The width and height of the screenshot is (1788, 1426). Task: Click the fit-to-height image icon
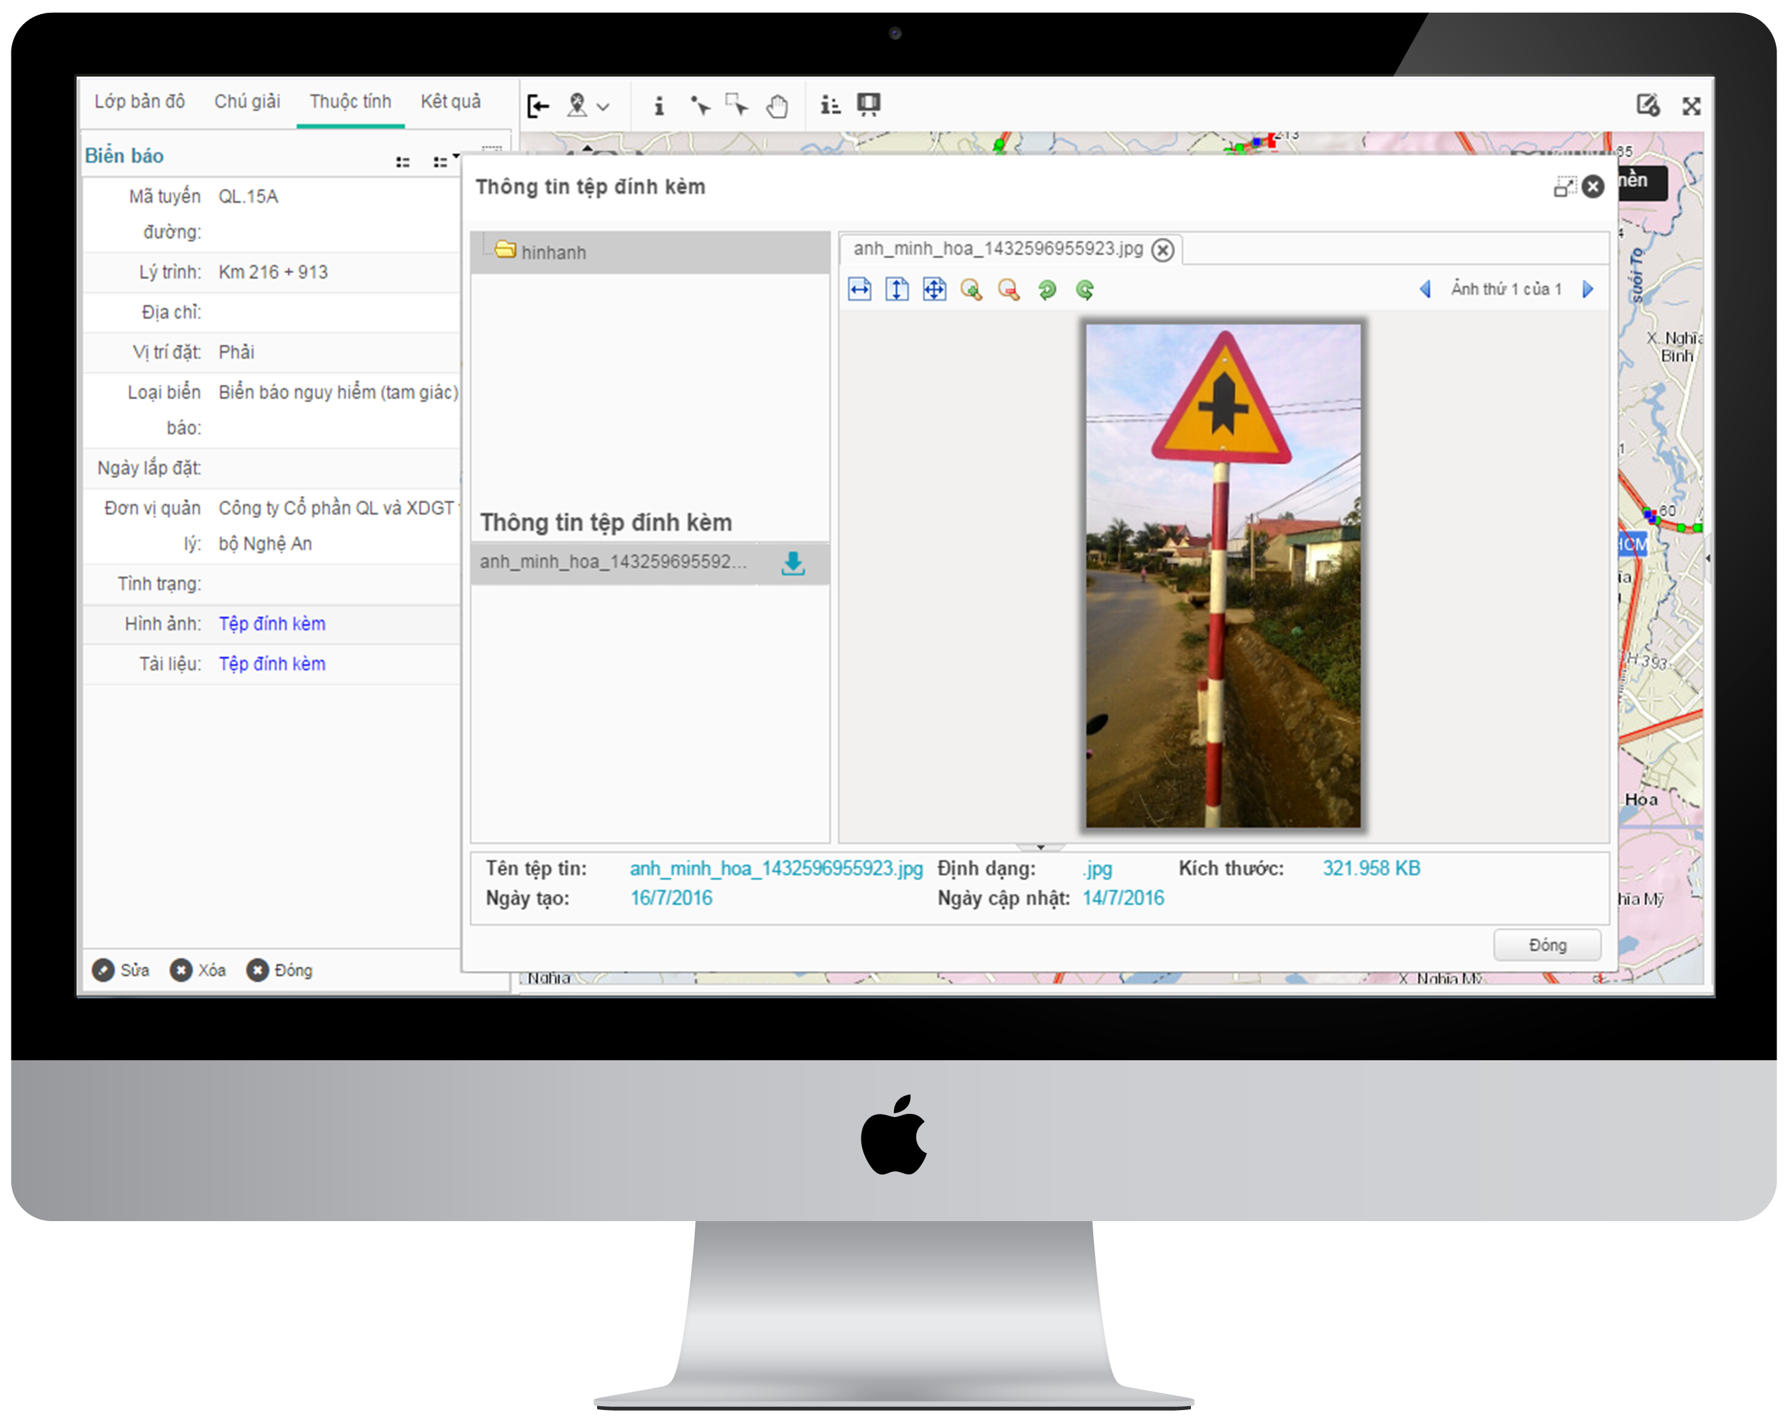897,289
